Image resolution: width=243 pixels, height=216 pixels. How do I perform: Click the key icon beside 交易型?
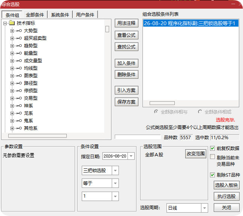tap(19, 98)
